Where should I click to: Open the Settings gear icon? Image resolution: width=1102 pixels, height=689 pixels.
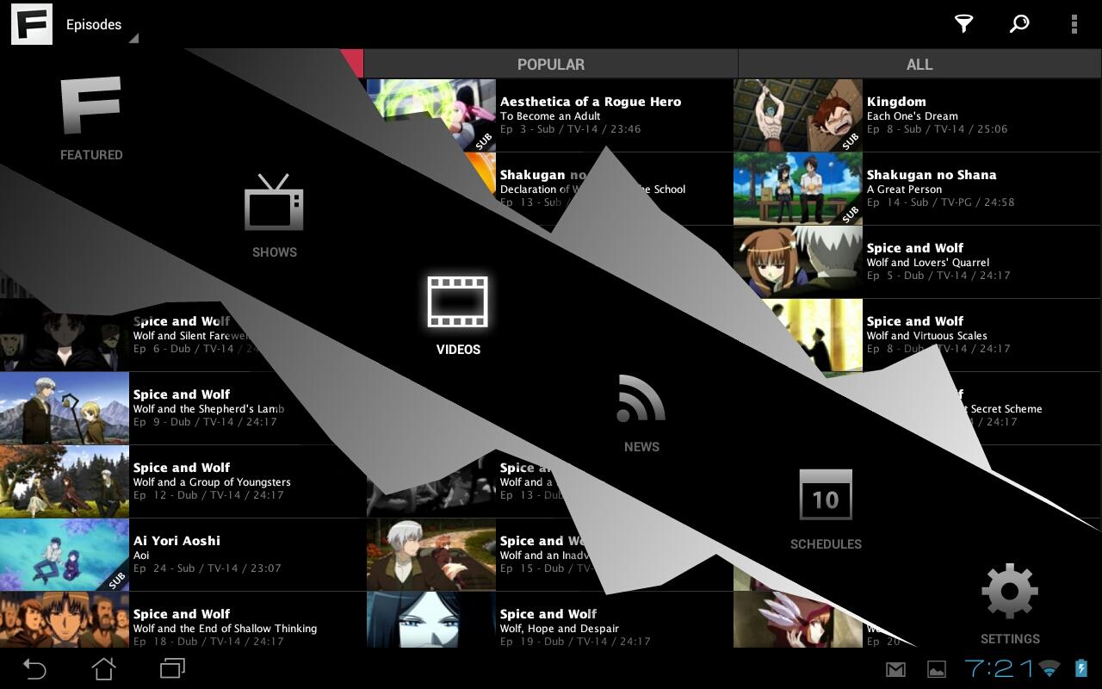pos(1010,593)
